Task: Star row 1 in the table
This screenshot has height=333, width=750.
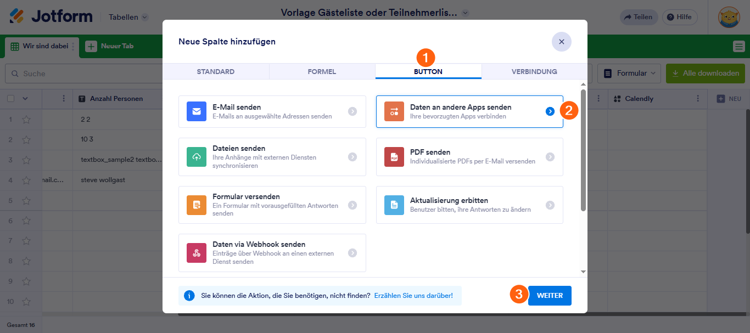Action: [x=26, y=119]
